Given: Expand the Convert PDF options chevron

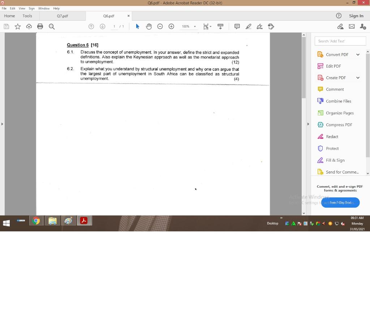Looking at the screenshot, I should point(358,54).
